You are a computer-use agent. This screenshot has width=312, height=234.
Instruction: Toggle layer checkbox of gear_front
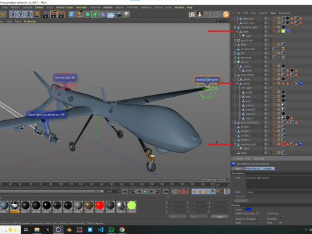pyautogui.click(x=266, y=40)
